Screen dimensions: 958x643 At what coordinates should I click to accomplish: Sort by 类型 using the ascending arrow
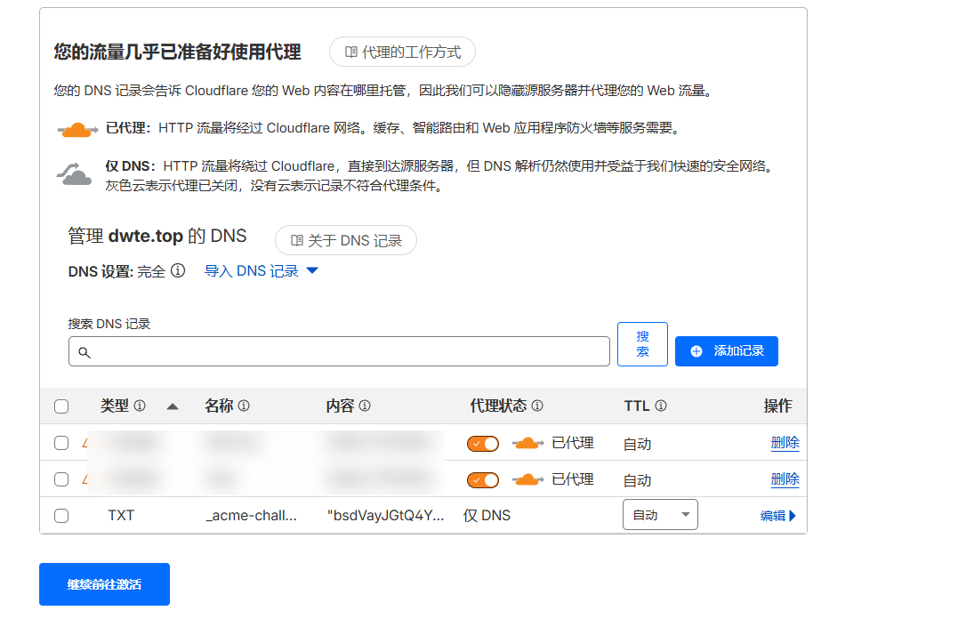click(x=173, y=406)
